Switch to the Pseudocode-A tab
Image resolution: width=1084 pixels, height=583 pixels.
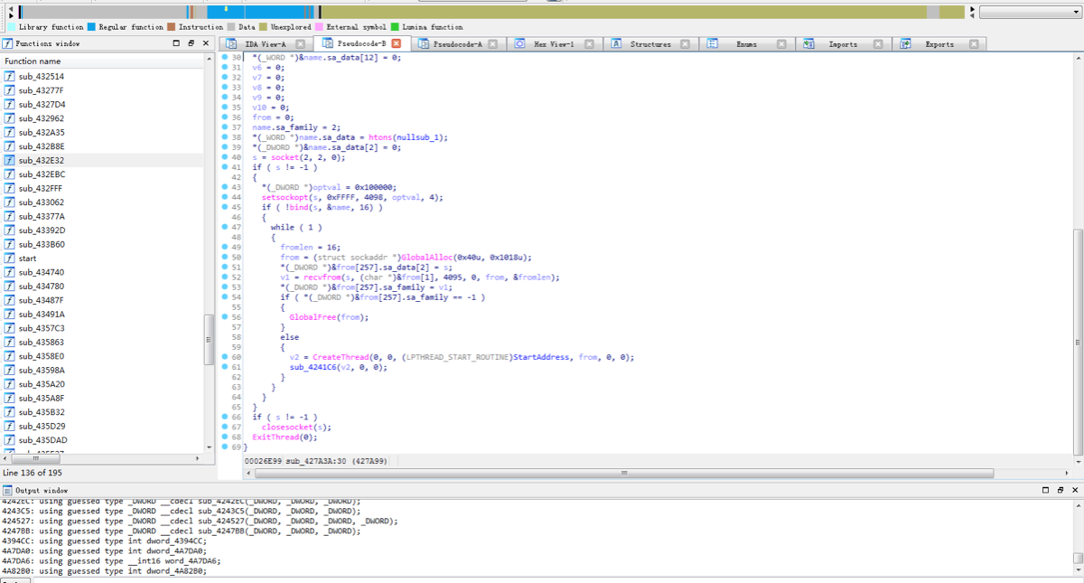point(458,43)
